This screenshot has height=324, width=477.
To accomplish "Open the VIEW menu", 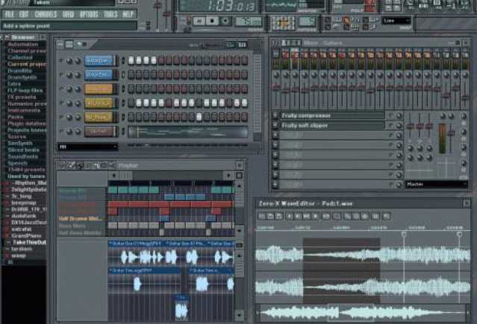I will click(x=68, y=14).
